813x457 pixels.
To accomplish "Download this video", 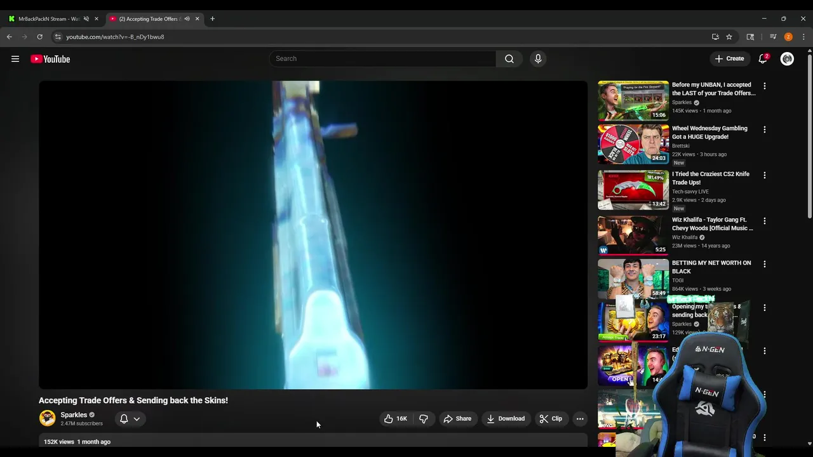I will point(506,419).
